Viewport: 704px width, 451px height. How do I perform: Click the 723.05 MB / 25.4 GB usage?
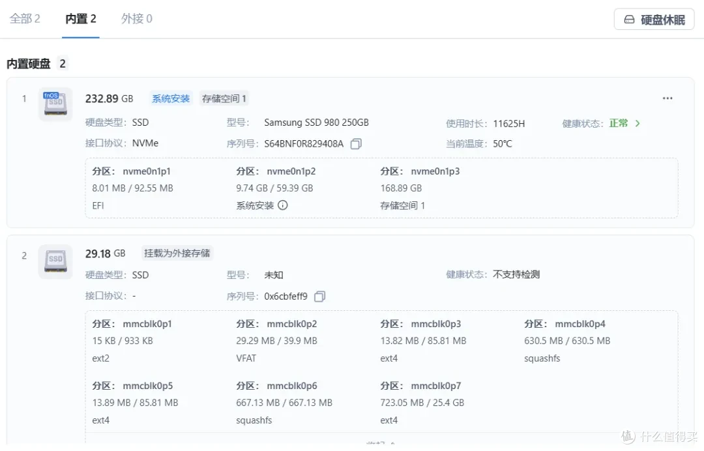422,403
